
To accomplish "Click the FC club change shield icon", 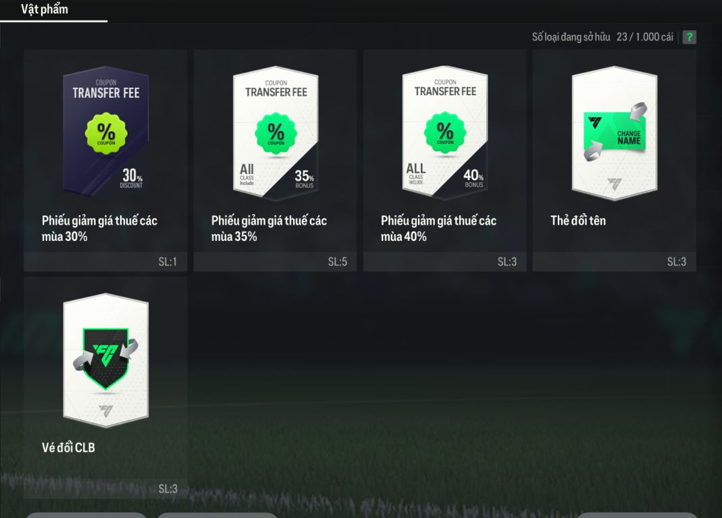I will point(106,359).
